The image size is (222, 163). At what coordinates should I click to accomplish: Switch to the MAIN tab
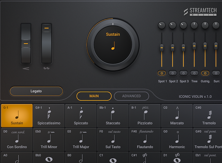94,96
